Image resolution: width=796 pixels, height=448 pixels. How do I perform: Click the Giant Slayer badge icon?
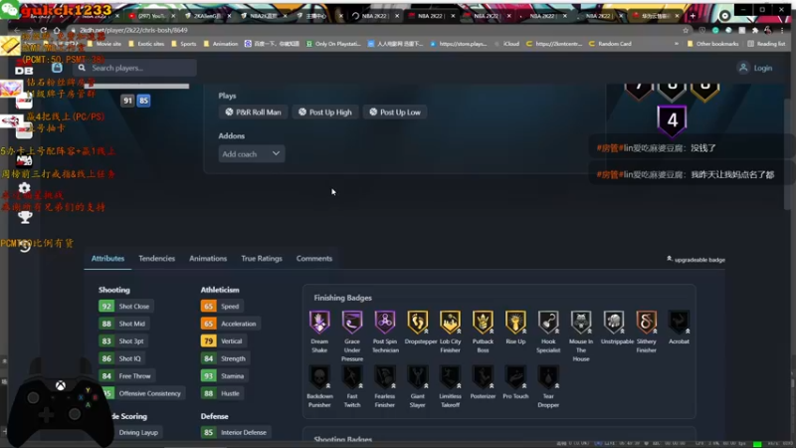tap(417, 377)
